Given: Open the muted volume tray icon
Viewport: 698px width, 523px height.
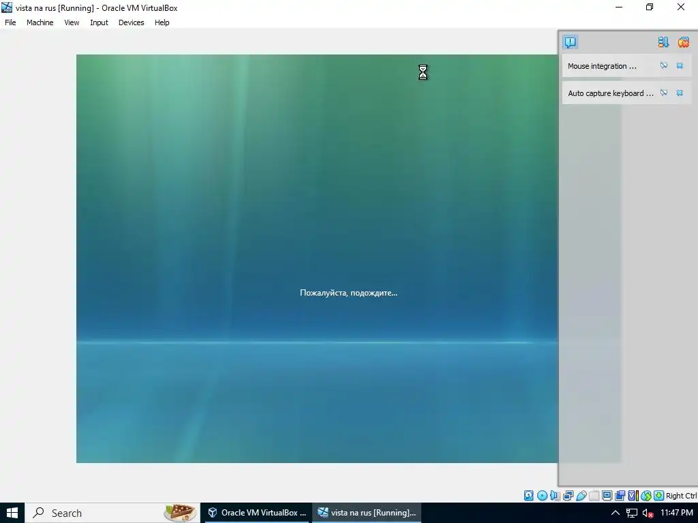Looking at the screenshot, I should pyautogui.click(x=648, y=513).
